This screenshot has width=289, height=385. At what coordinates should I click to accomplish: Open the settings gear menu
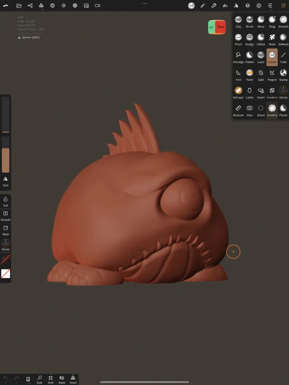pos(258,5)
